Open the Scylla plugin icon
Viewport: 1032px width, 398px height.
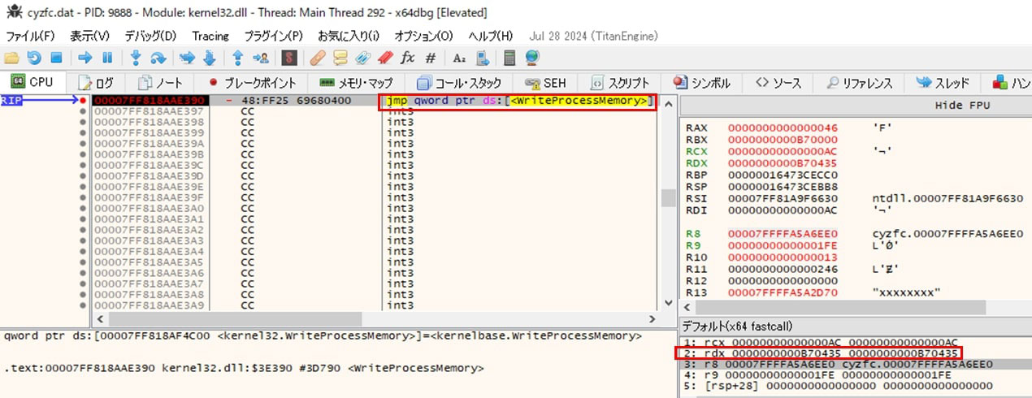point(288,58)
